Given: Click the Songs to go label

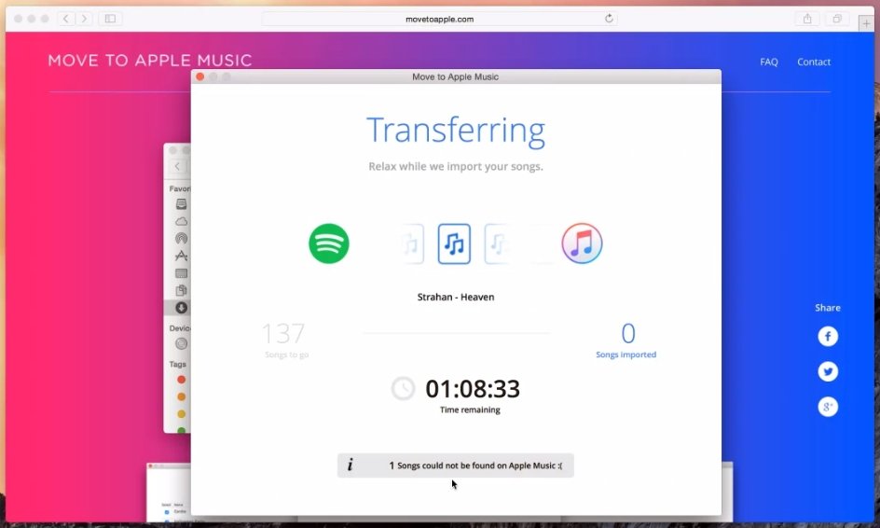Looking at the screenshot, I should click(x=287, y=354).
